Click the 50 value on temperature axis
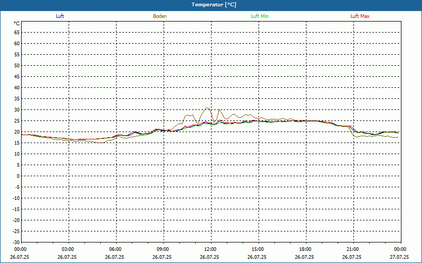 click(x=17, y=65)
